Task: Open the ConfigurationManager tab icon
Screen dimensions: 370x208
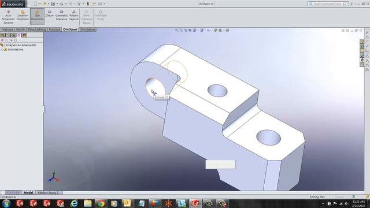Action: point(13,35)
